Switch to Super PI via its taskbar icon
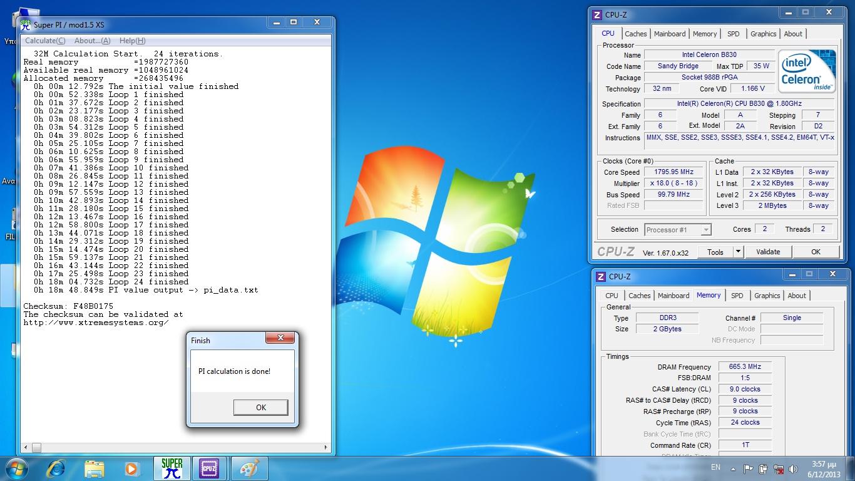Screen dimensions: 855x481 pyautogui.click(x=172, y=468)
